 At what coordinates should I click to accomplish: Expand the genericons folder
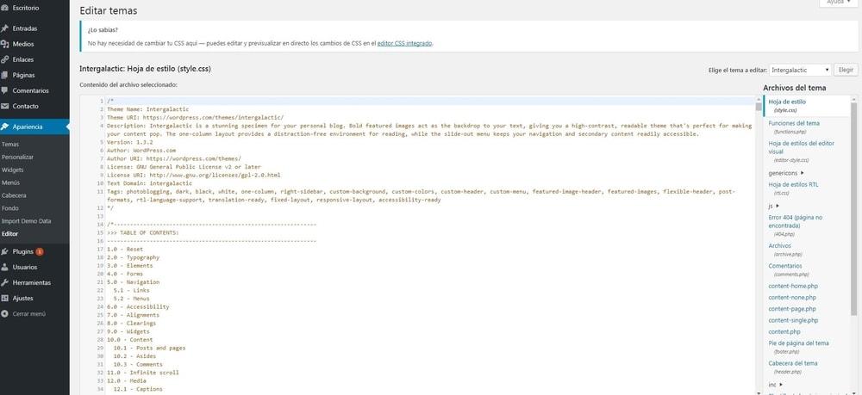point(786,173)
